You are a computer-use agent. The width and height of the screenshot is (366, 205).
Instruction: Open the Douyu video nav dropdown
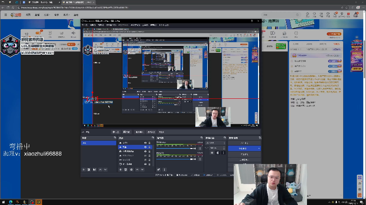(x=66, y=15)
